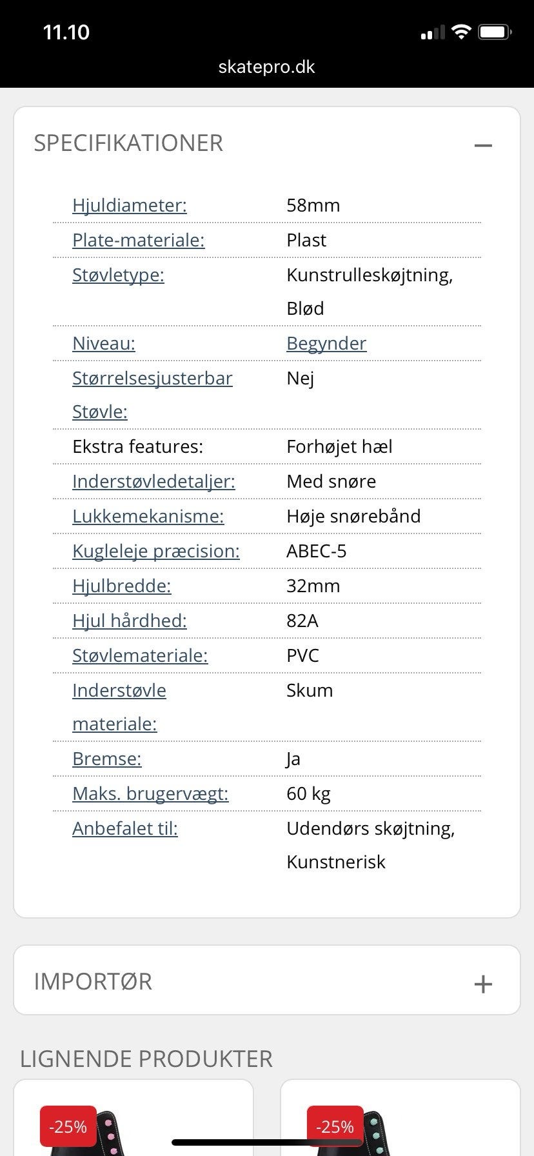
Task: Open first similar product with -25% badge
Action: (x=133, y=1118)
